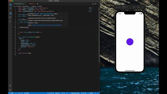Viewport: 167px width, 94px height.
Task: Open the Source Control view
Action: [10, 13]
